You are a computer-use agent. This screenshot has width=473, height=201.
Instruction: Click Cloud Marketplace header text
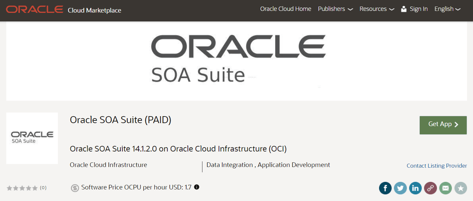click(95, 10)
